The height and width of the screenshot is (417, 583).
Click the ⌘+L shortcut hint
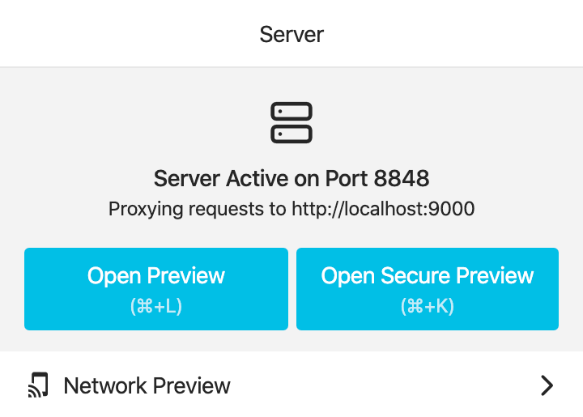156,307
